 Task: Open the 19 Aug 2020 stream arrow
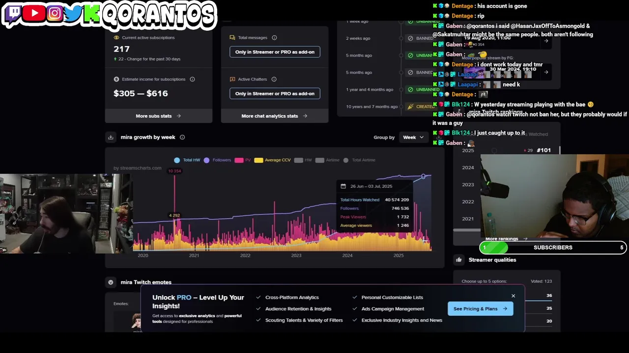pyautogui.click(x=546, y=41)
